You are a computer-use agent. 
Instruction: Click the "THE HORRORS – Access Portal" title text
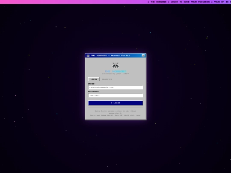110,56
